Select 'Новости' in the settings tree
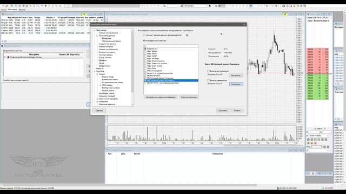Viewport: 346px width, 194px height. pos(99,68)
